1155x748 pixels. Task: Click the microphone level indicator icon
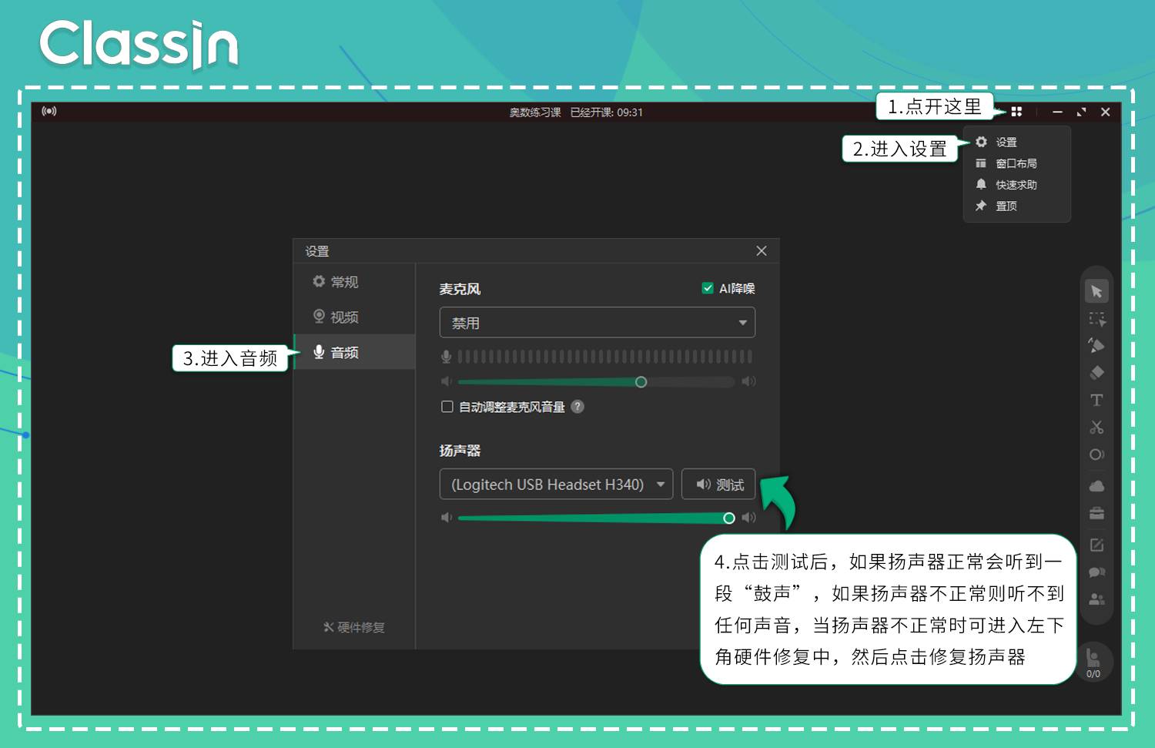click(x=446, y=357)
